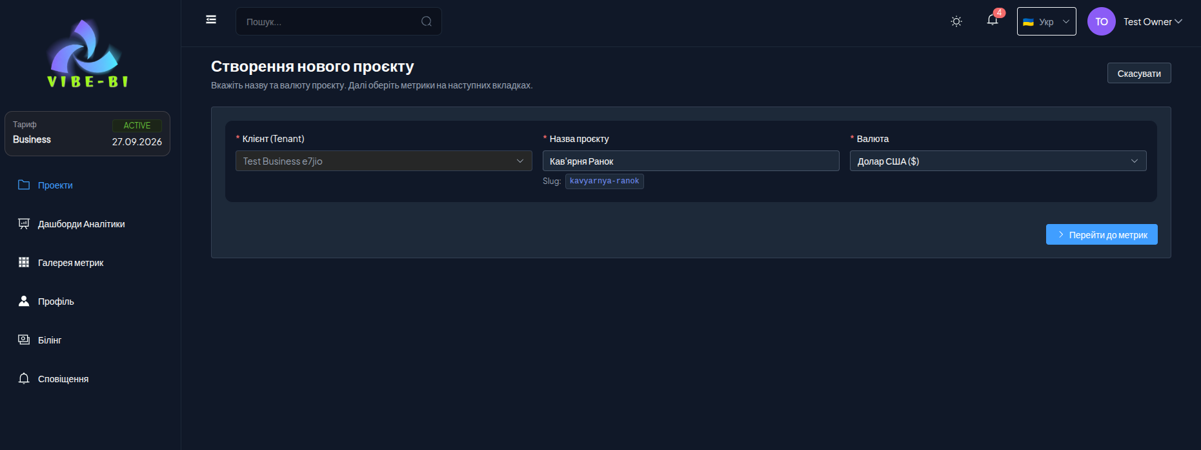The height and width of the screenshot is (450, 1201).
Task: Click the Vibe-BI logo
Action: [88, 54]
